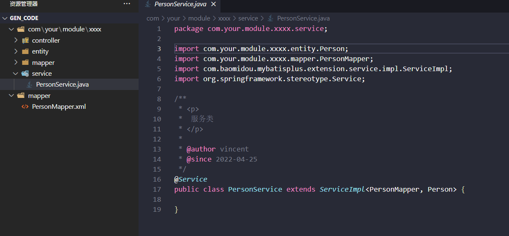Close the PersonService.java editor tab

213,4
